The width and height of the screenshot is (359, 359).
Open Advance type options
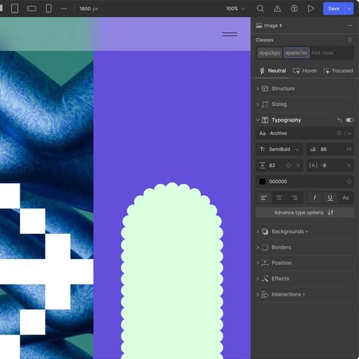[x=305, y=212]
